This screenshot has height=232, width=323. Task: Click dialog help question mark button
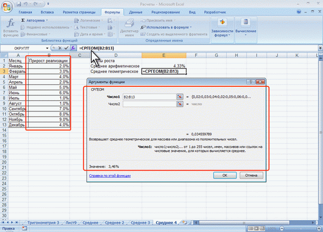(x=251, y=82)
